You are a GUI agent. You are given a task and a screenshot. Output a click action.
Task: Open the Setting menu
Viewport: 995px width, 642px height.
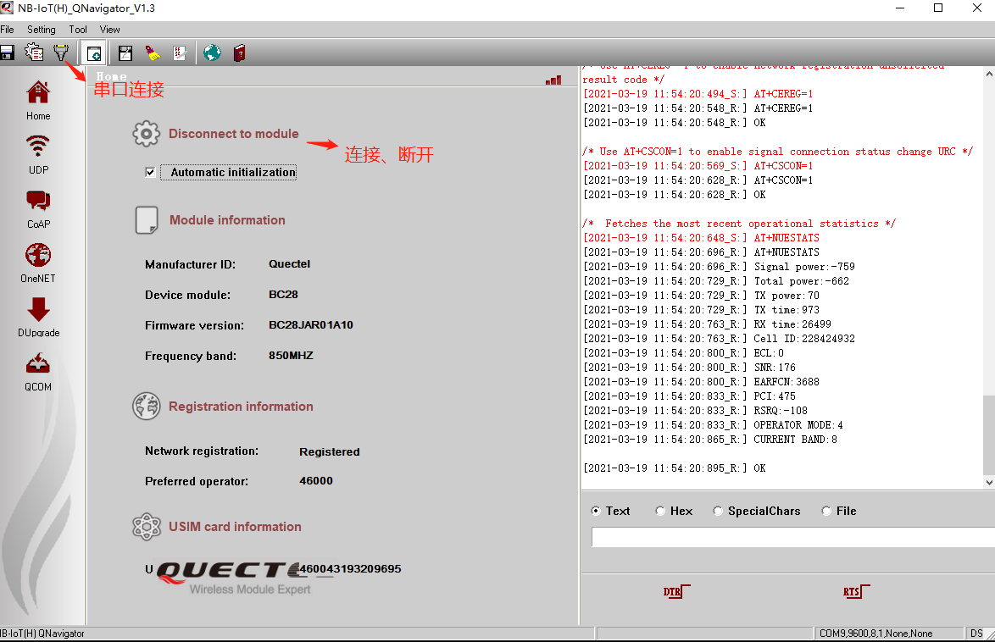click(x=41, y=29)
